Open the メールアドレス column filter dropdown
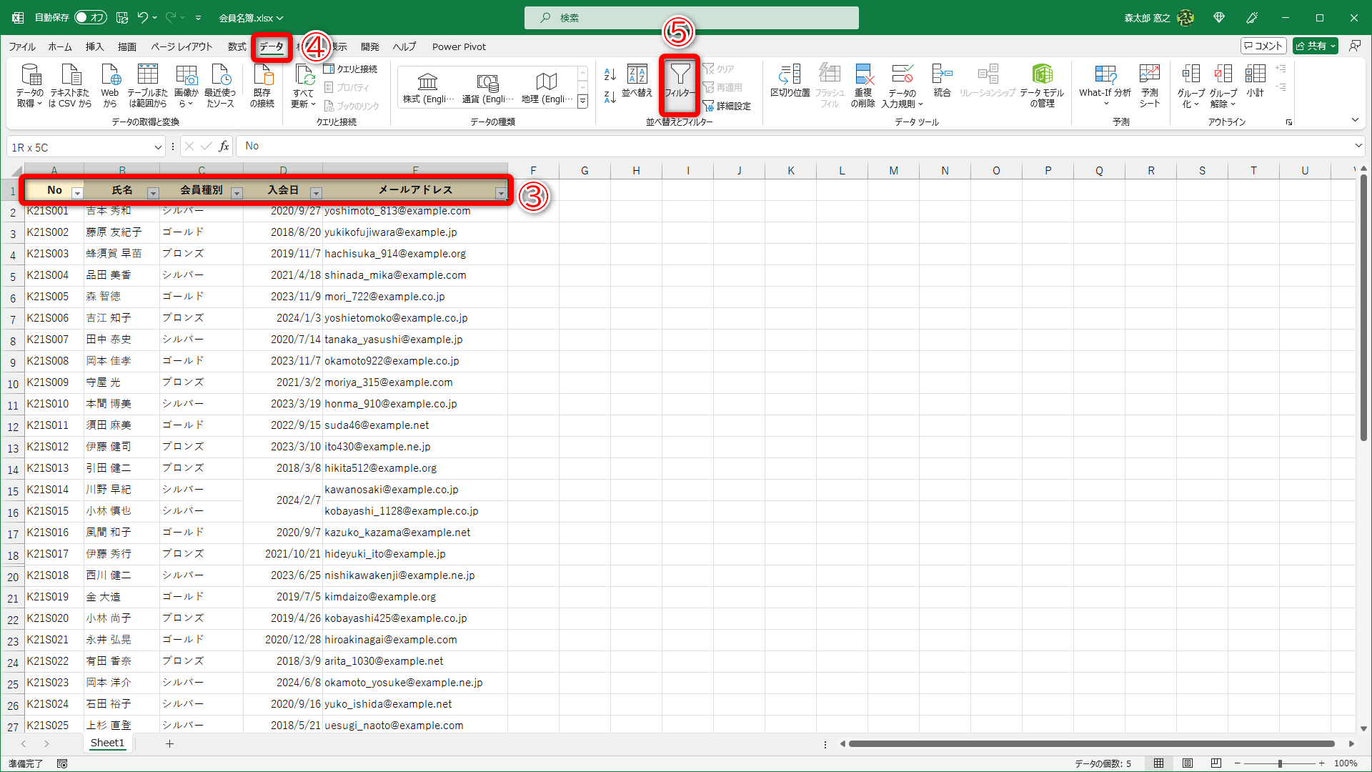1372x772 pixels. click(x=501, y=193)
